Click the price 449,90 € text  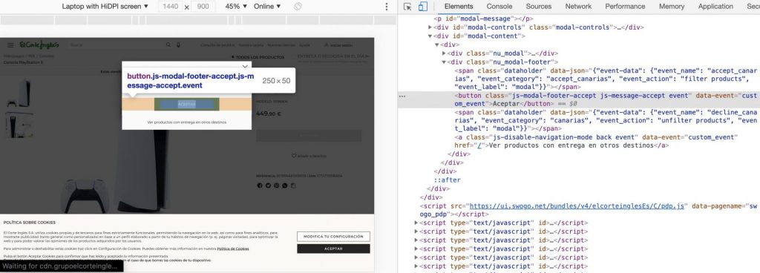[x=269, y=114]
